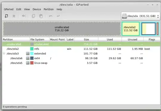
Task: Open the Partition menu
Action: tap(49, 9)
